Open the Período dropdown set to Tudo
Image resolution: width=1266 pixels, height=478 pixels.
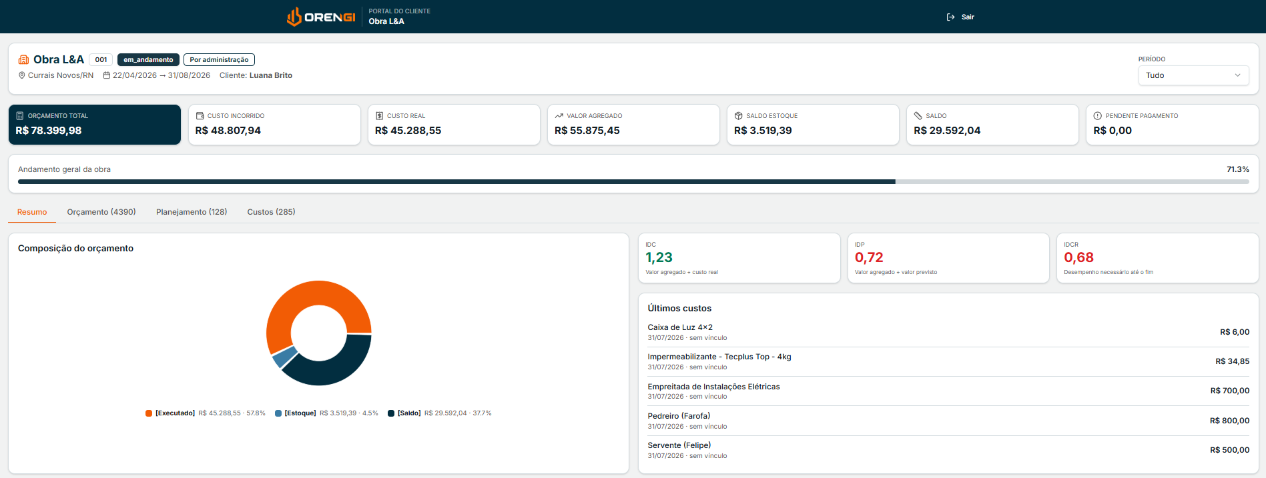click(1193, 75)
